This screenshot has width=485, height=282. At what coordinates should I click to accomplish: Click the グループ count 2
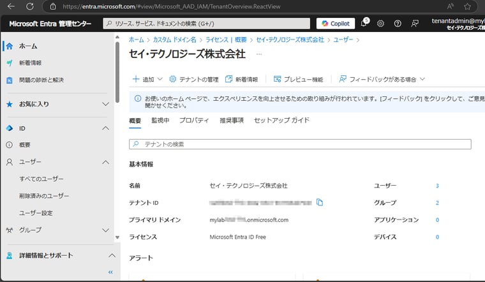(x=437, y=203)
